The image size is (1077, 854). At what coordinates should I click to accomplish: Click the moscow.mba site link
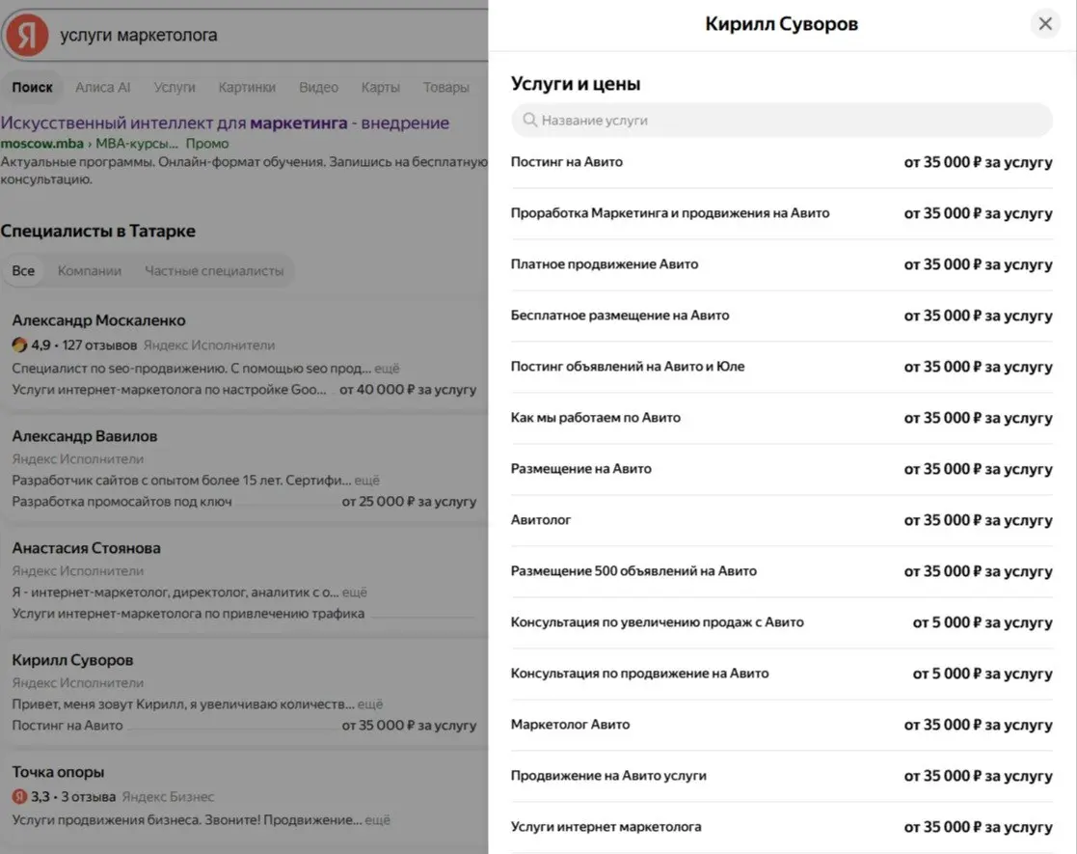point(41,144)
